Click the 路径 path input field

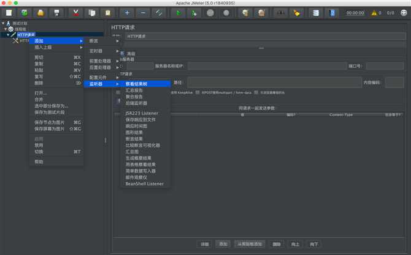[274, 83]
